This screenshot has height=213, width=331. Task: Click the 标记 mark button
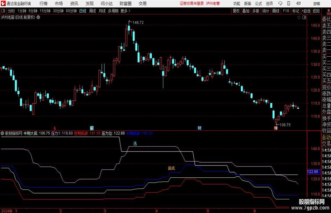tap(296, 11)
